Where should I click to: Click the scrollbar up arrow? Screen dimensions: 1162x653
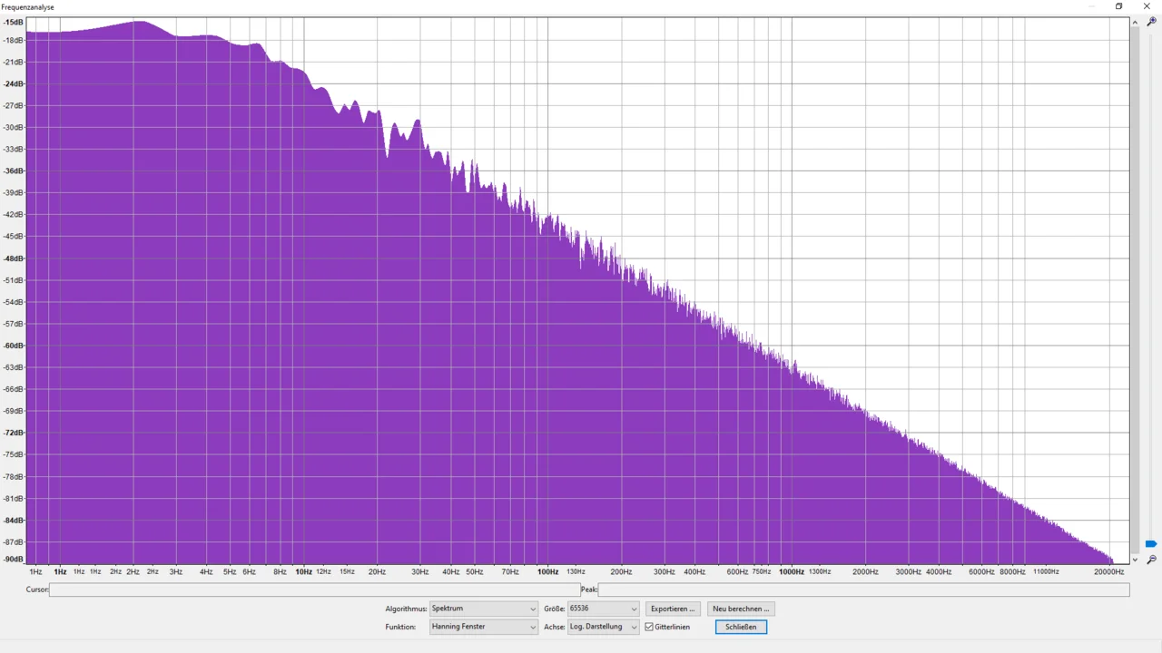tap(1136, 22)
